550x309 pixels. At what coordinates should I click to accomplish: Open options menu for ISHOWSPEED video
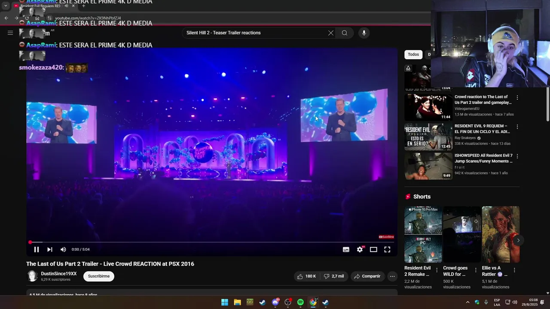517,156
